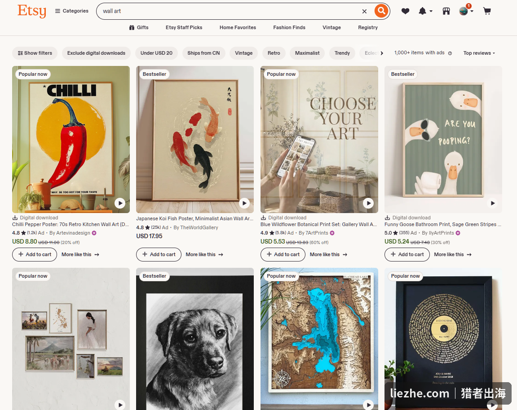Image resolution: width=517 pixels, height=410 pixels.
Task: Play video on gallery wall set listing
Action: point(120,405)
